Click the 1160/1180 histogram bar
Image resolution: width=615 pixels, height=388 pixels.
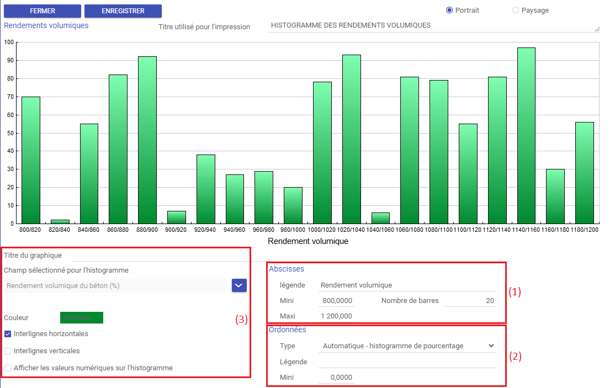click(555, 196)
